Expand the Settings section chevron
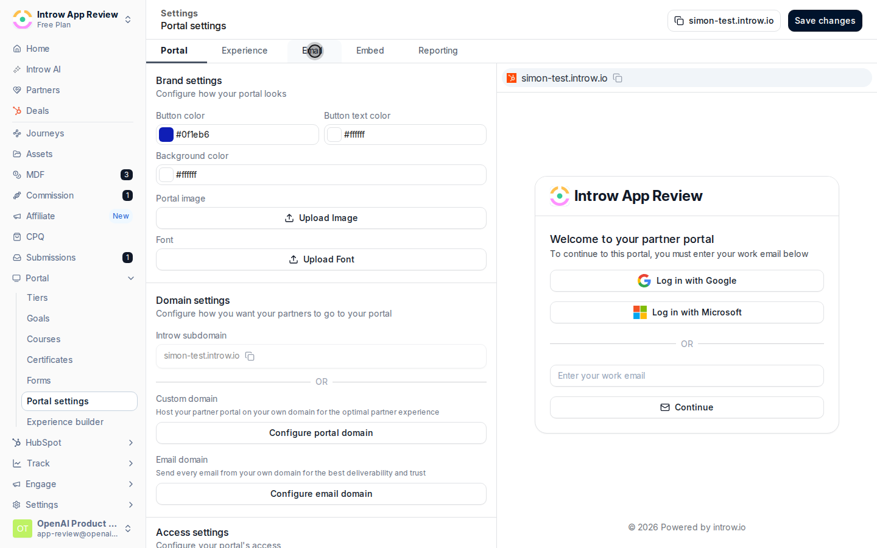877x548 pixels. 131,505
